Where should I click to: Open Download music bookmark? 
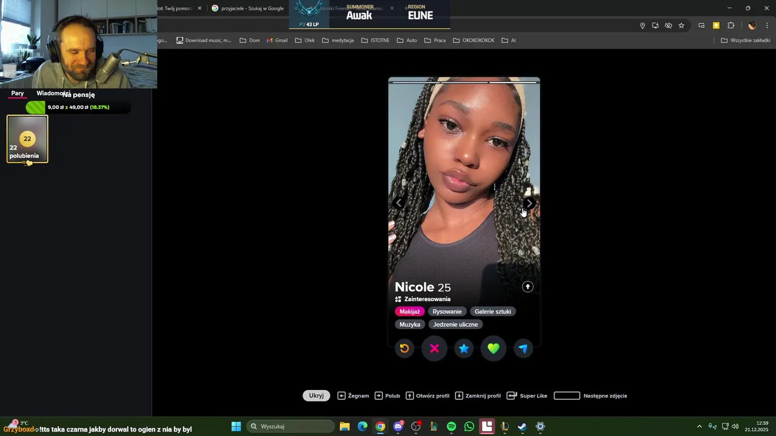[x=204, y=41]
